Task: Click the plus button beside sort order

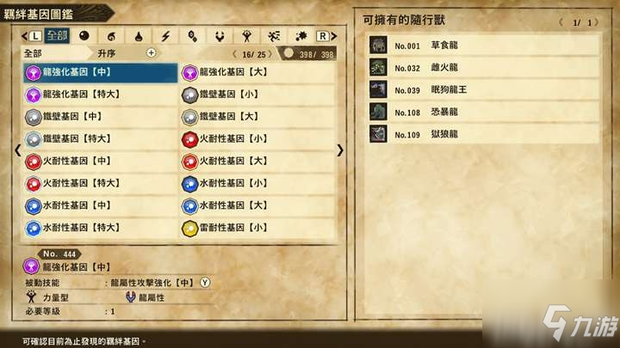Action: coord(151,53)
